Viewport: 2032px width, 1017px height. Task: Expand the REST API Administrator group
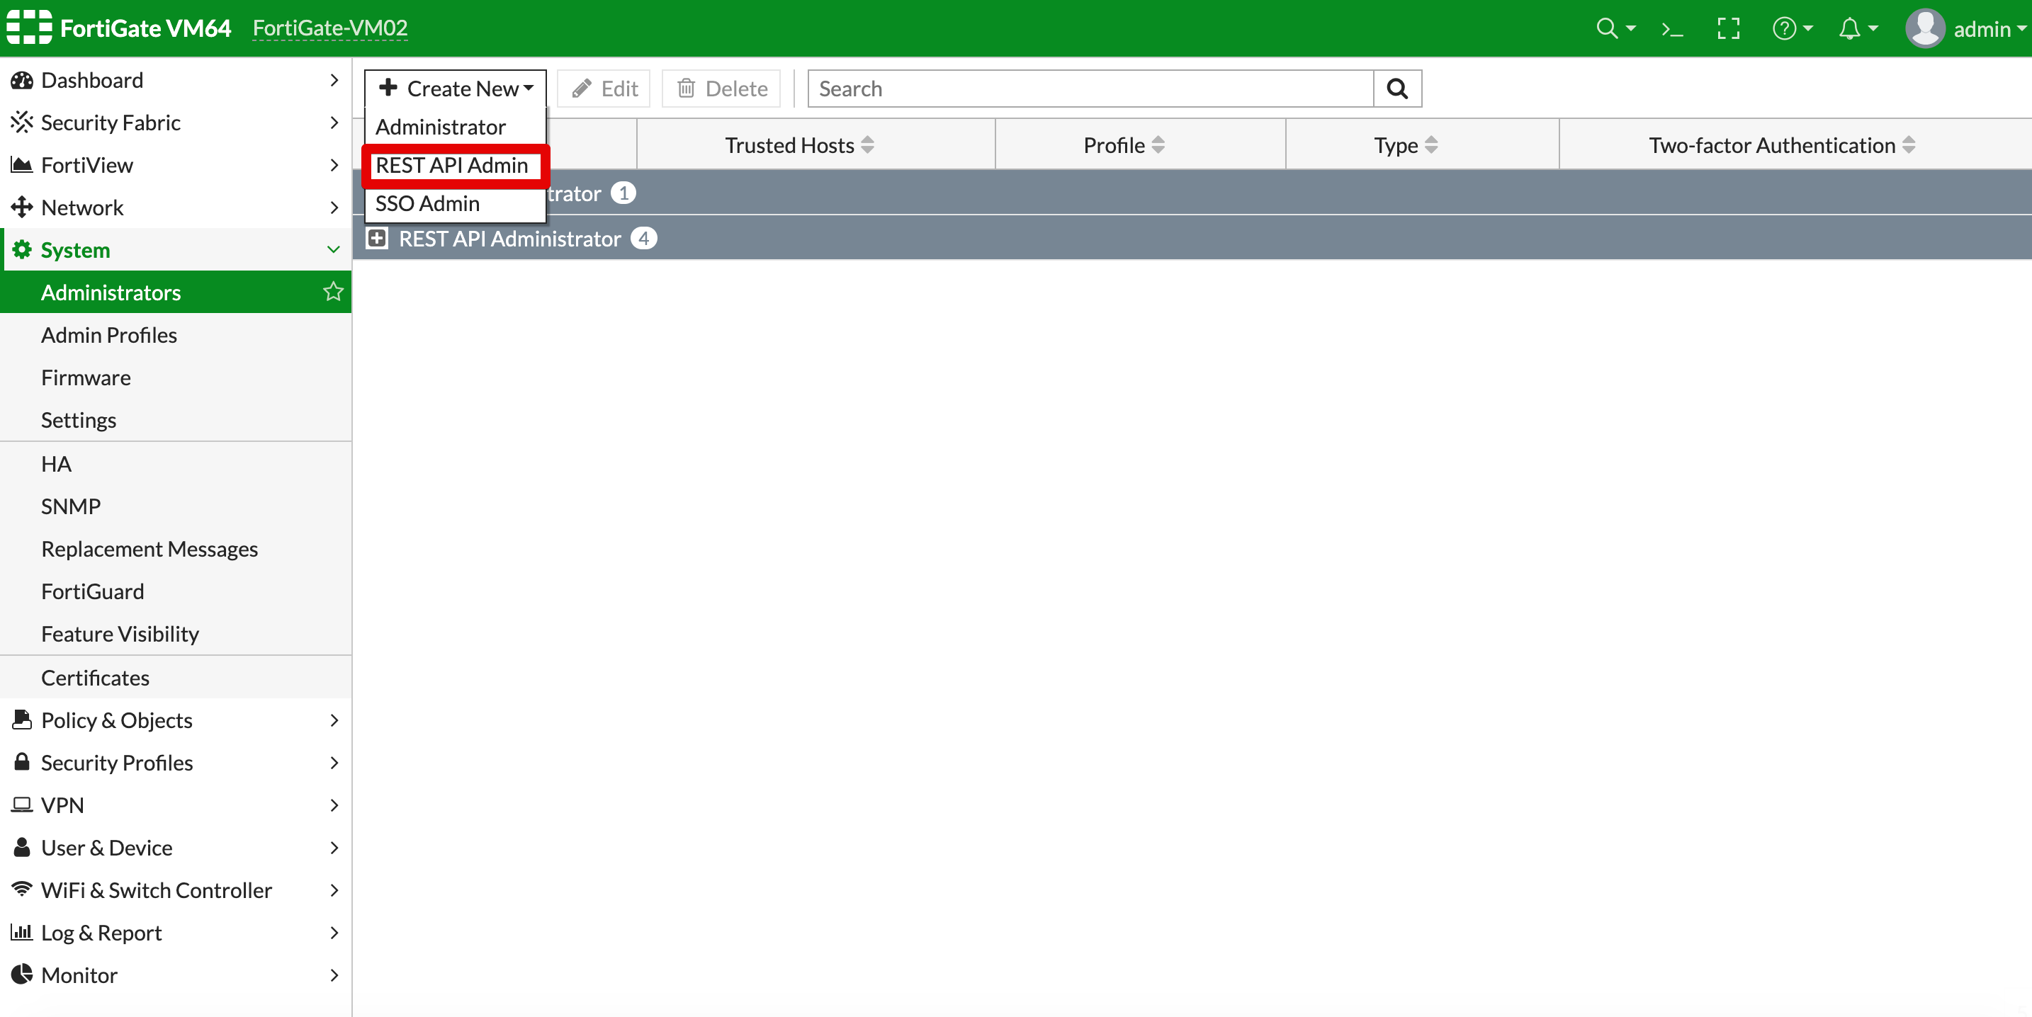377,238
